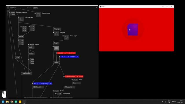Click the Position in World value -0.36

[x=13, y=12]
